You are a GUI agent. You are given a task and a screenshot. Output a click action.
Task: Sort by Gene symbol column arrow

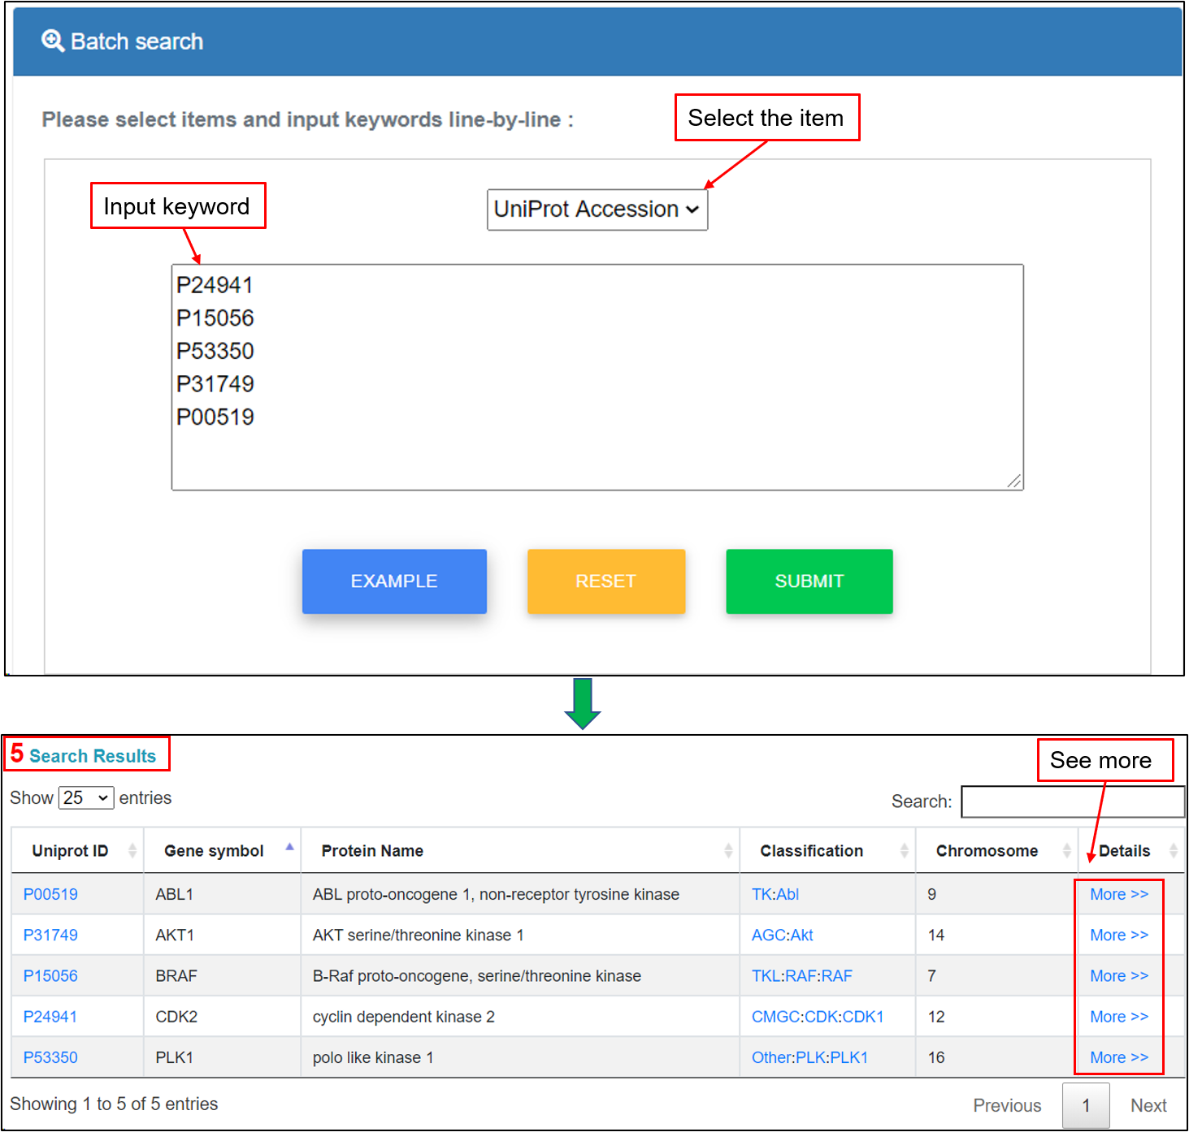[289, 849]
